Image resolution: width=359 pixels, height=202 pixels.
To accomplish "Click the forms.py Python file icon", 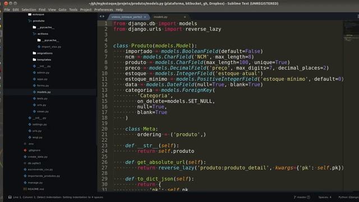I will 34,85.
